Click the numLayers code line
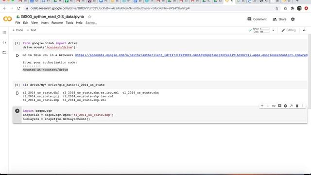The height and width of the screenshot is (175, 311). [x=56, y=119]
